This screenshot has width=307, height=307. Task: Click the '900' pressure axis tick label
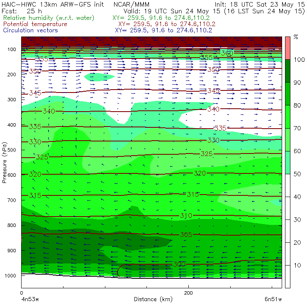point(12,251)
